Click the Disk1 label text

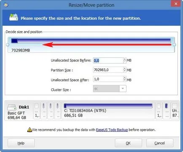[x=24, y=107]
